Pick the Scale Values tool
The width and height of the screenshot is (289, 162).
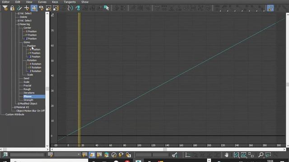click(56, 8)
